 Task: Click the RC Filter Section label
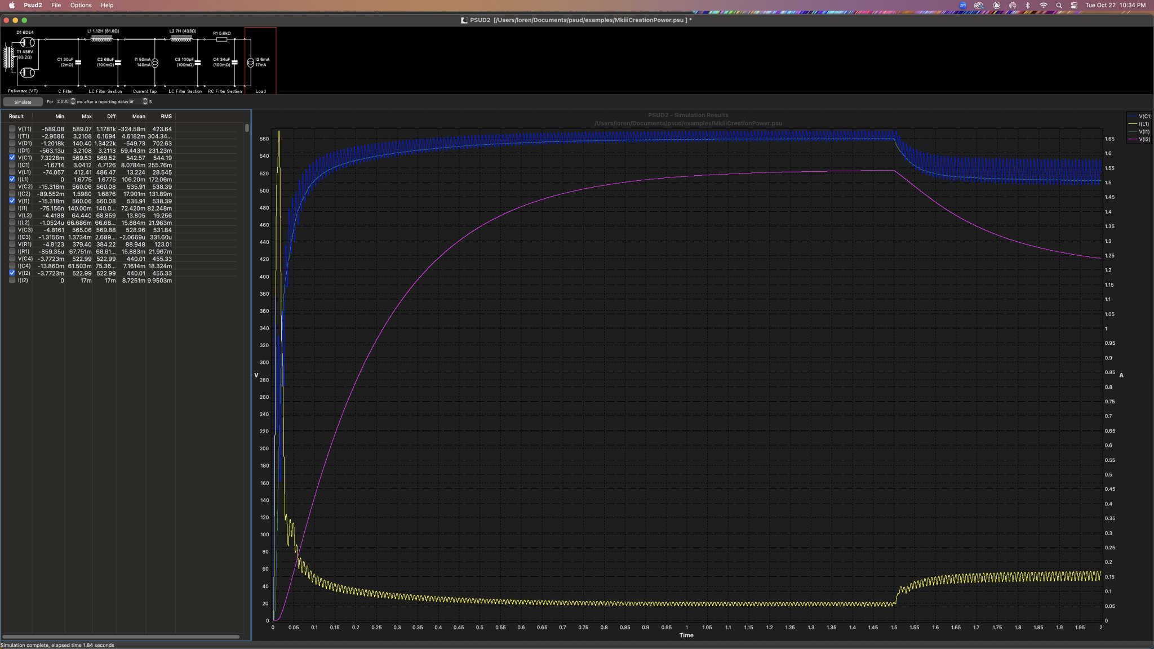pyautogui.click(x=225, y=91)
